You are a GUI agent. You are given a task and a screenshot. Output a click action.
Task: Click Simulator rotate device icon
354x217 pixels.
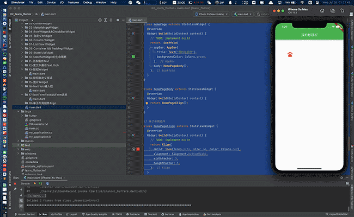tap(342, 10)
